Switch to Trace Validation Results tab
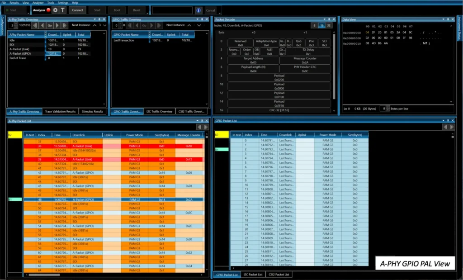 point(60,111)
